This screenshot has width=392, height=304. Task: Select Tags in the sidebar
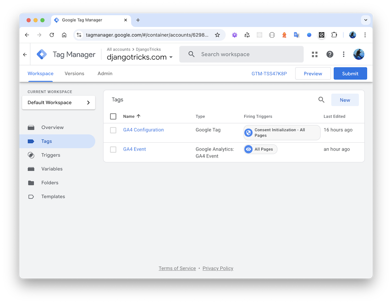click(57, 141)
